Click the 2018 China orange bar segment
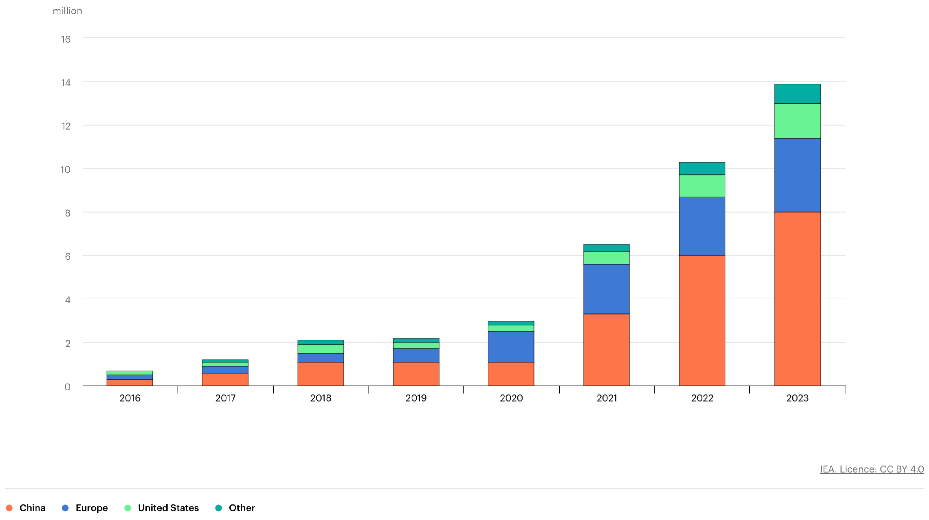 coord(320,374)
